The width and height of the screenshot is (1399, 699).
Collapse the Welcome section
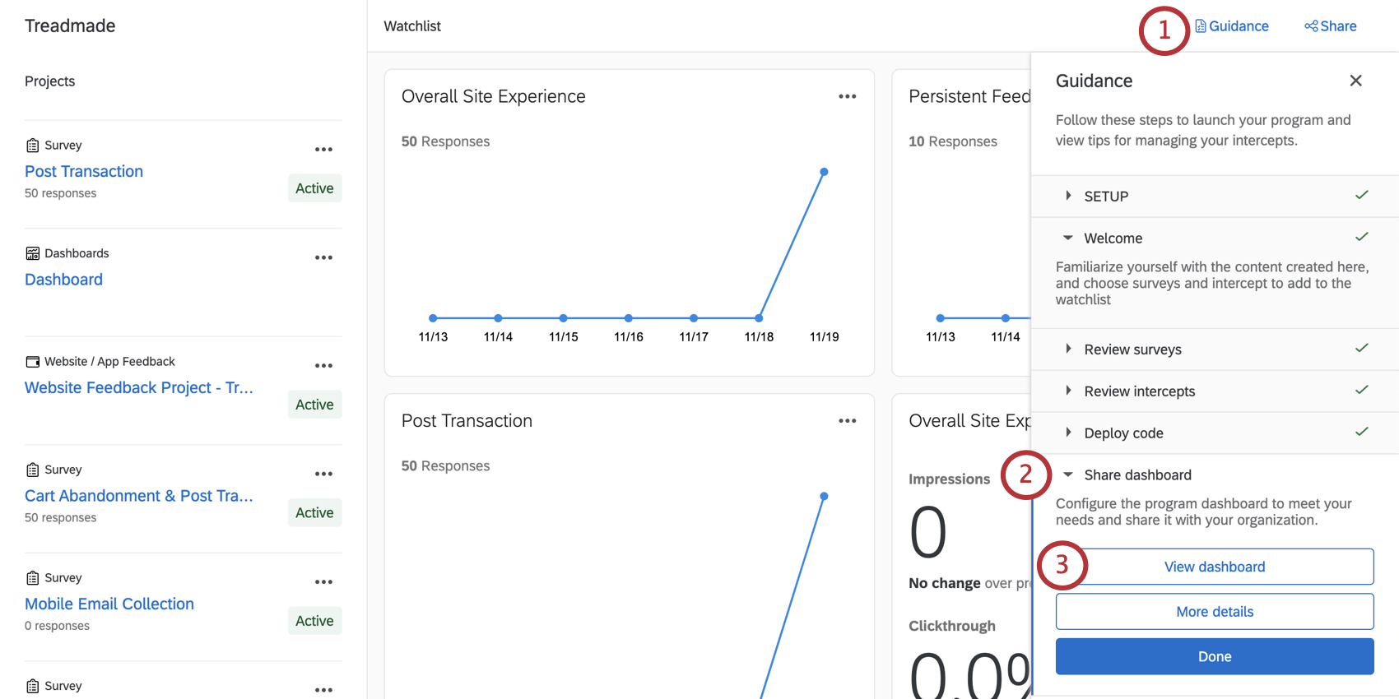click(x=1068, y=238)
